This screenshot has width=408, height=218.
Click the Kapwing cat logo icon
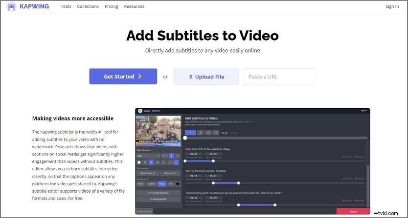(11, 6)
